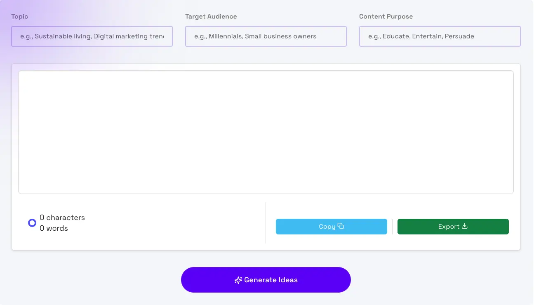Focus the Target Audience input field
534x305 pixels.
coord(266,36)
